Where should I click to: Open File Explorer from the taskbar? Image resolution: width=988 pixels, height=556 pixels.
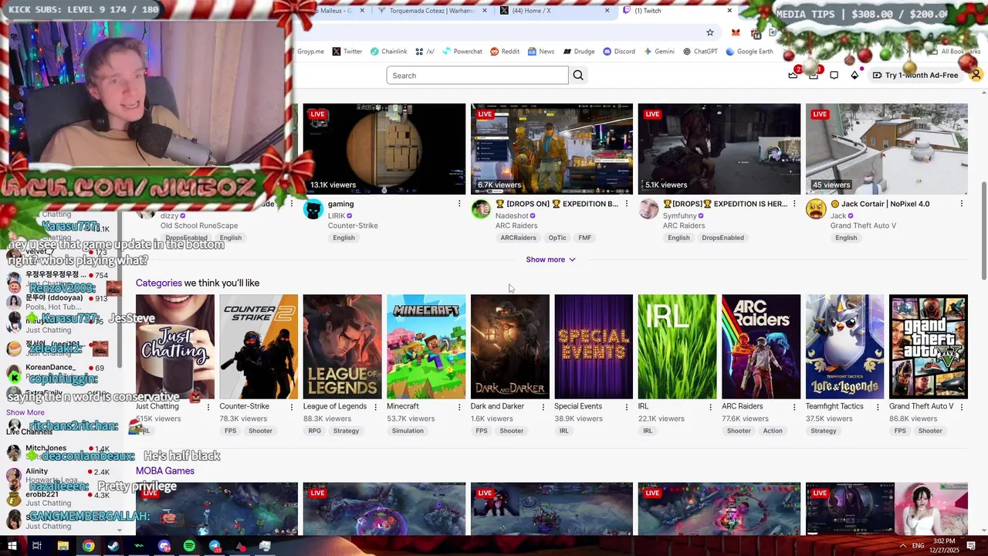63,546
